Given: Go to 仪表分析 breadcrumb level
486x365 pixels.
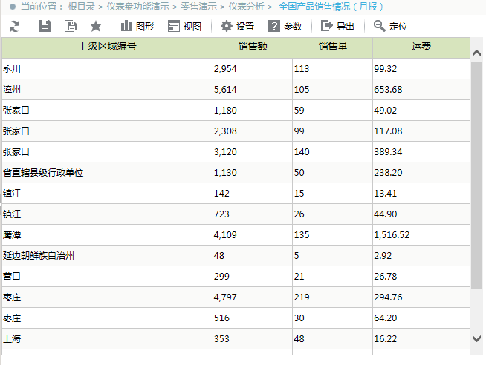Looking at the screenshot, I should pos(247,7).
